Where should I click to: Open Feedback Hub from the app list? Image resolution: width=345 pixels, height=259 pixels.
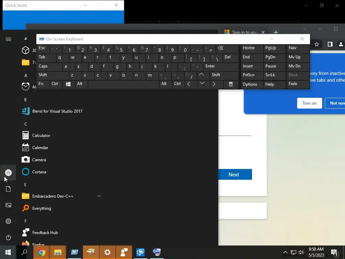coord(40,233)
